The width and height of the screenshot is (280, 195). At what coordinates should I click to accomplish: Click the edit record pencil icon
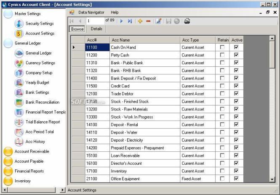coord(158,21)
